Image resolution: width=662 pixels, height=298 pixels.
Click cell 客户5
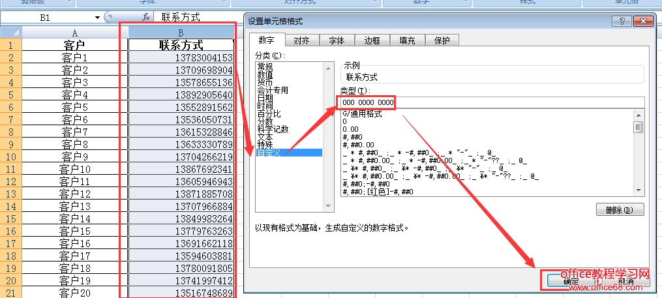[x=75, y=107]
